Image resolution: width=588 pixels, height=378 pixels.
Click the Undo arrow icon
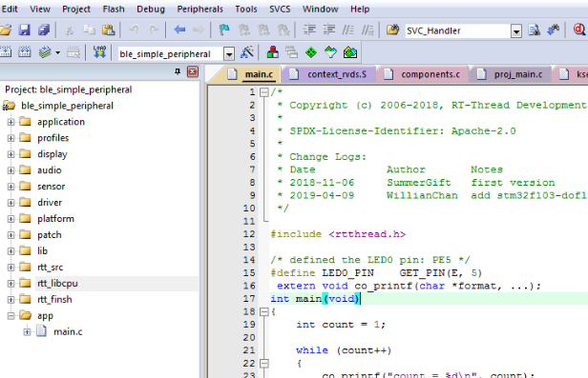135,30
